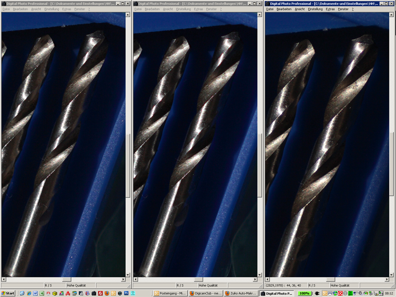The width and height of the screenshot is (396, 297).
Task: Switch to the DigicamClub taskbar window
Action: tap(205, 294)
